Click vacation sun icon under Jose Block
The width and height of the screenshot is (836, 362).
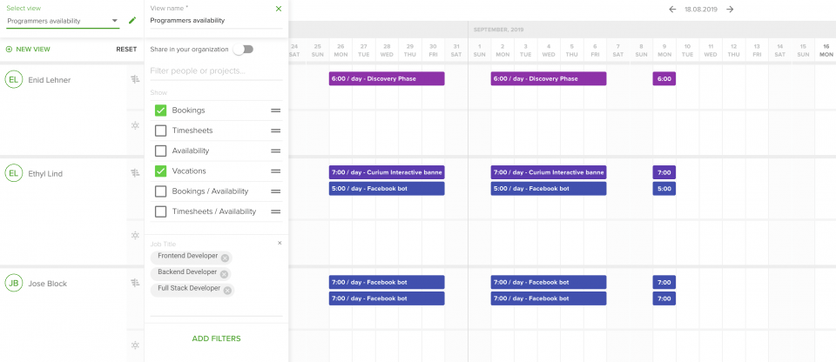136,345
